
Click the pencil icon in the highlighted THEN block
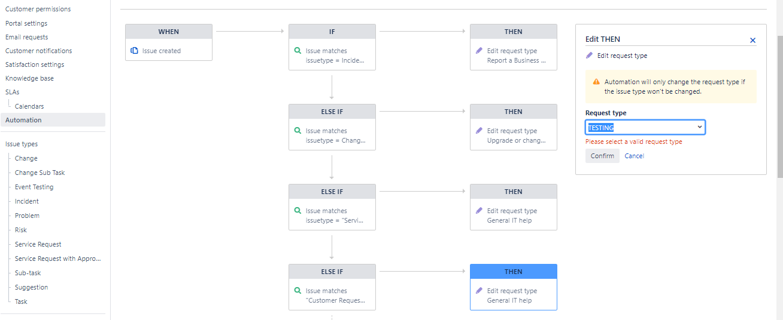tap(479, 291)
